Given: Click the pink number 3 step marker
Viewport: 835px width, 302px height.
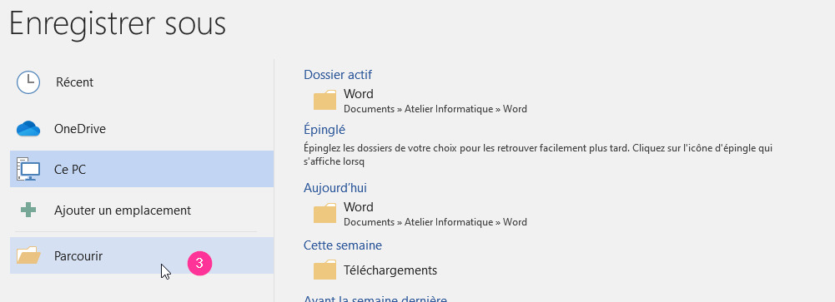Looking at the screenshot, I should click(199, 263).
